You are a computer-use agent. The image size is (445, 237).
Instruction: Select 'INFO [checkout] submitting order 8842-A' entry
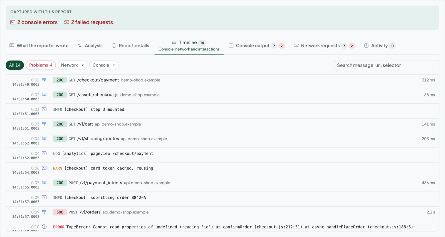click(100, 198)
